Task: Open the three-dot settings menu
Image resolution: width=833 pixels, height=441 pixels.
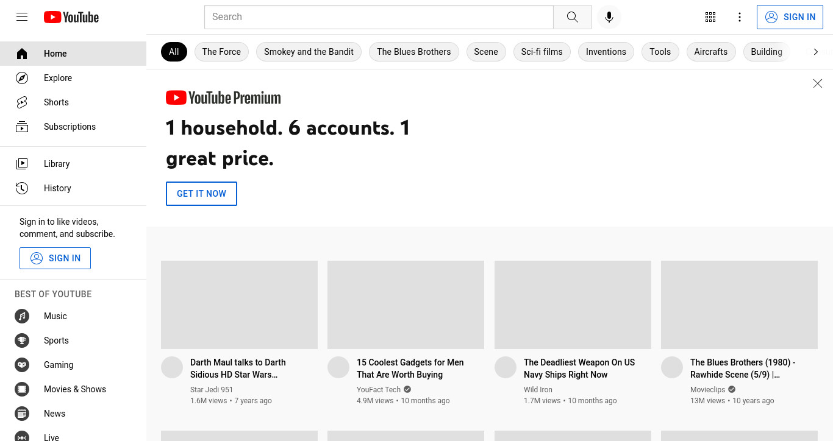Action: coord(739,17)
